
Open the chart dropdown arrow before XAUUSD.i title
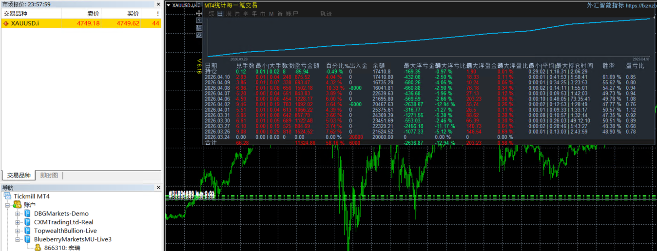click(x=169, y=5)
